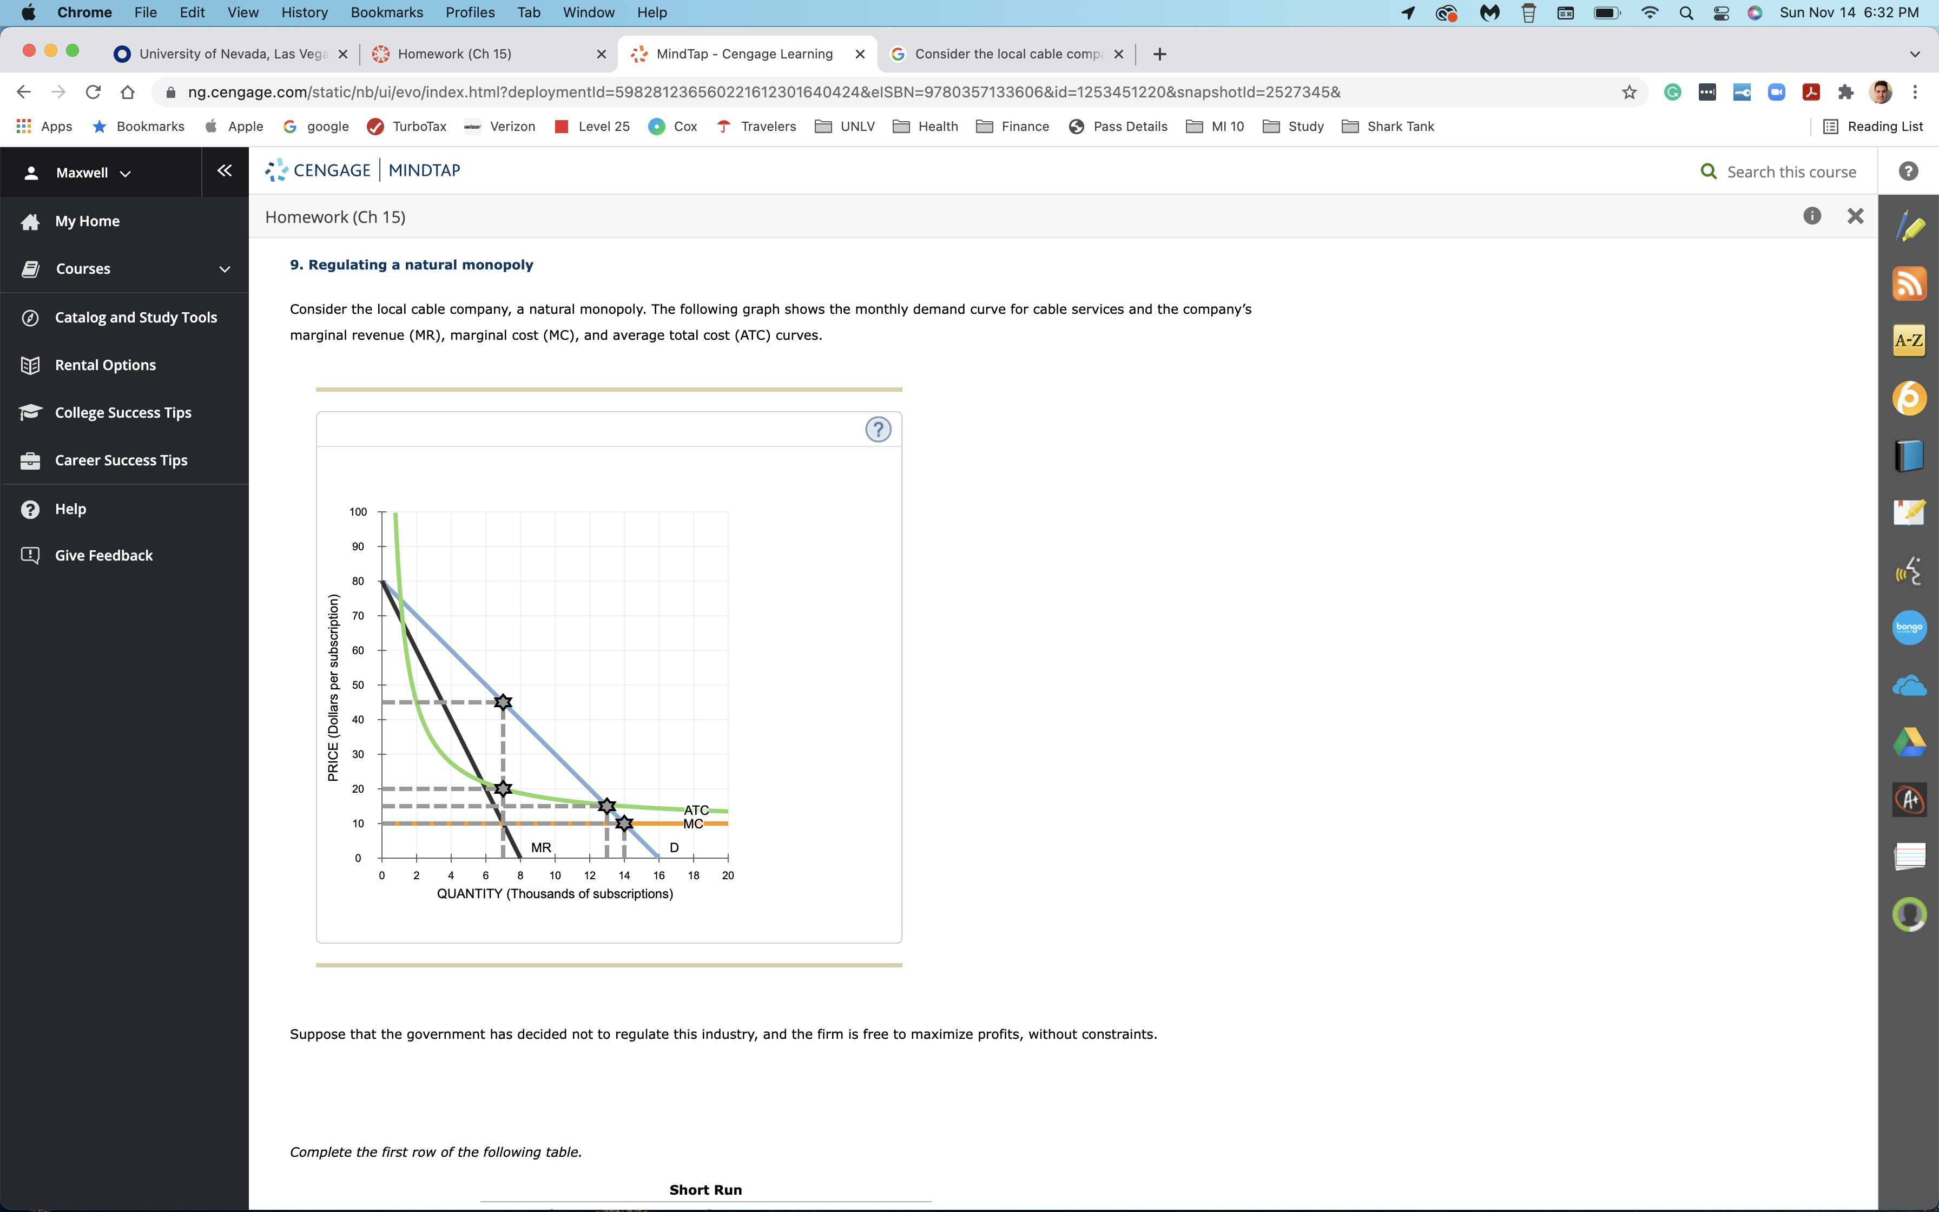Launch the ReadSpeaker text-to-speech tool
Viewport: 1939px width, 1212px height.
(x=1910, y=571)
